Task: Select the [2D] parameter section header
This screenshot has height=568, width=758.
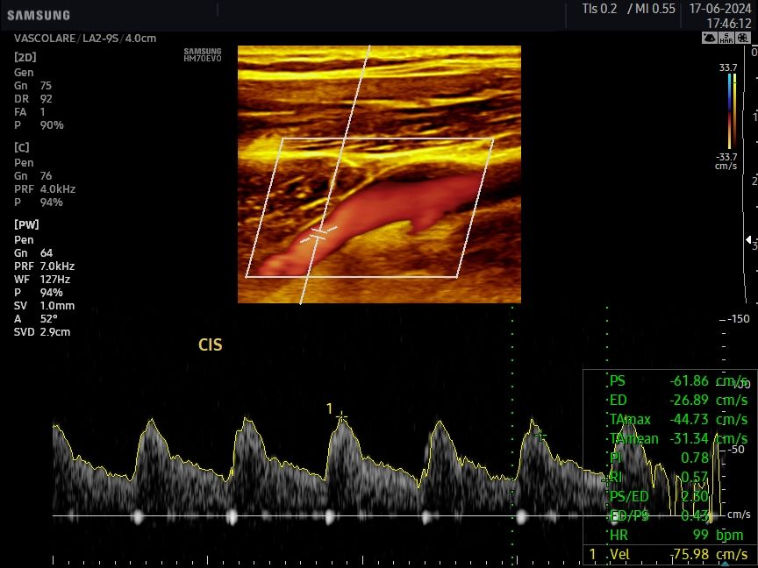Action: (x=25, y=57)
